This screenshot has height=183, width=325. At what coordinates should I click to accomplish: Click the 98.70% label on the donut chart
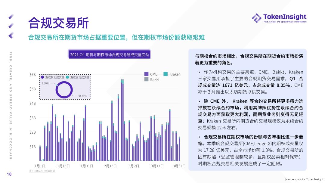tap(82, 95)
